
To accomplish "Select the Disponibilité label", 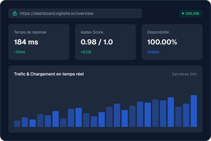I will tap(158, 32).
